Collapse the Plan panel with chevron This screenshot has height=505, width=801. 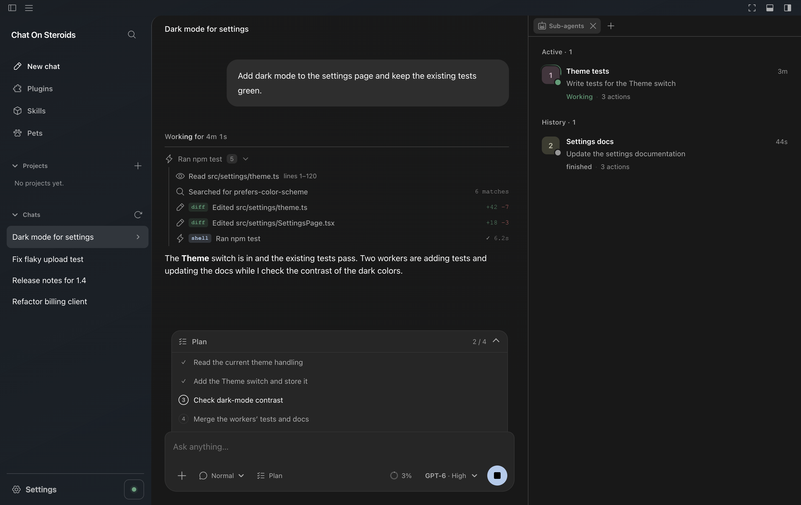[496, 340]
